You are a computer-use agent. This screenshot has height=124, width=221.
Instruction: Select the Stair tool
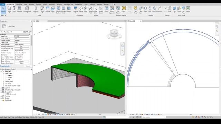pos(85,9)
